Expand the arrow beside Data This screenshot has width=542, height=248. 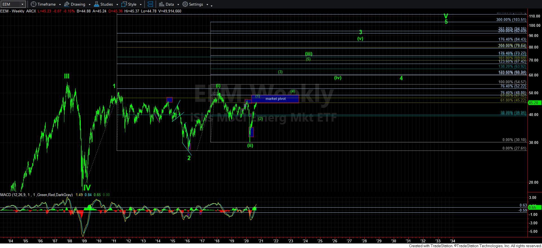tap(178, 5)
